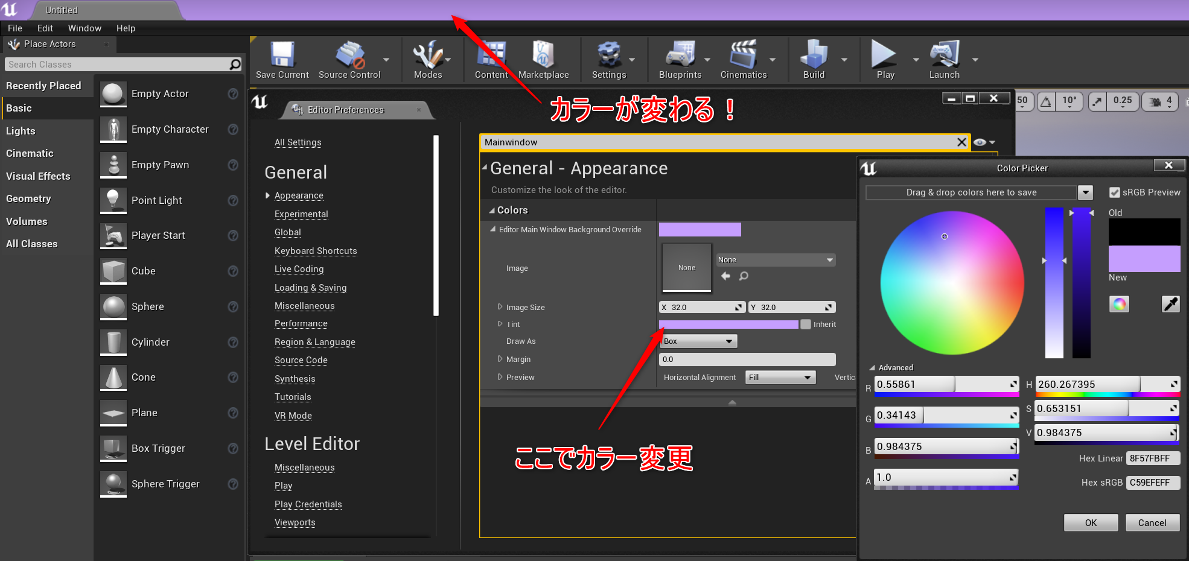Viewport: 1189px width, 561px height.
Task: Click the search magnifier in Search Classes
Action: click(235, 64)
